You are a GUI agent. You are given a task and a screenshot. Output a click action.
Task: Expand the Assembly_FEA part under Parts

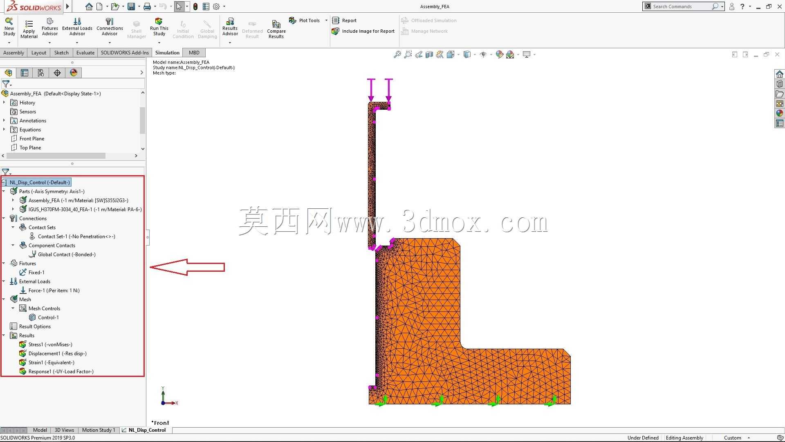click(13, 200)
